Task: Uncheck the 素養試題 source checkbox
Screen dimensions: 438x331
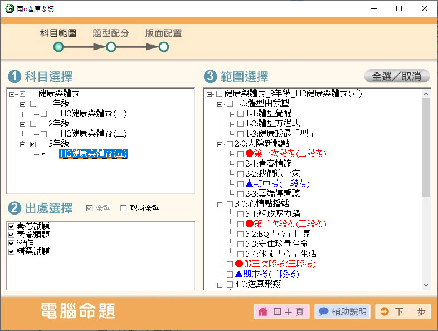Action: (x=12, y=226)
